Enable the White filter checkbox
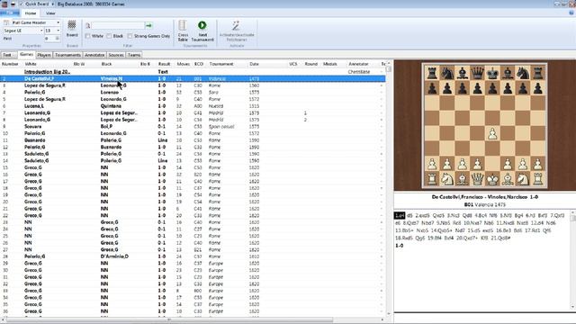Image resolution: width=576 pixels, height=324 pixels. [88, 36]
